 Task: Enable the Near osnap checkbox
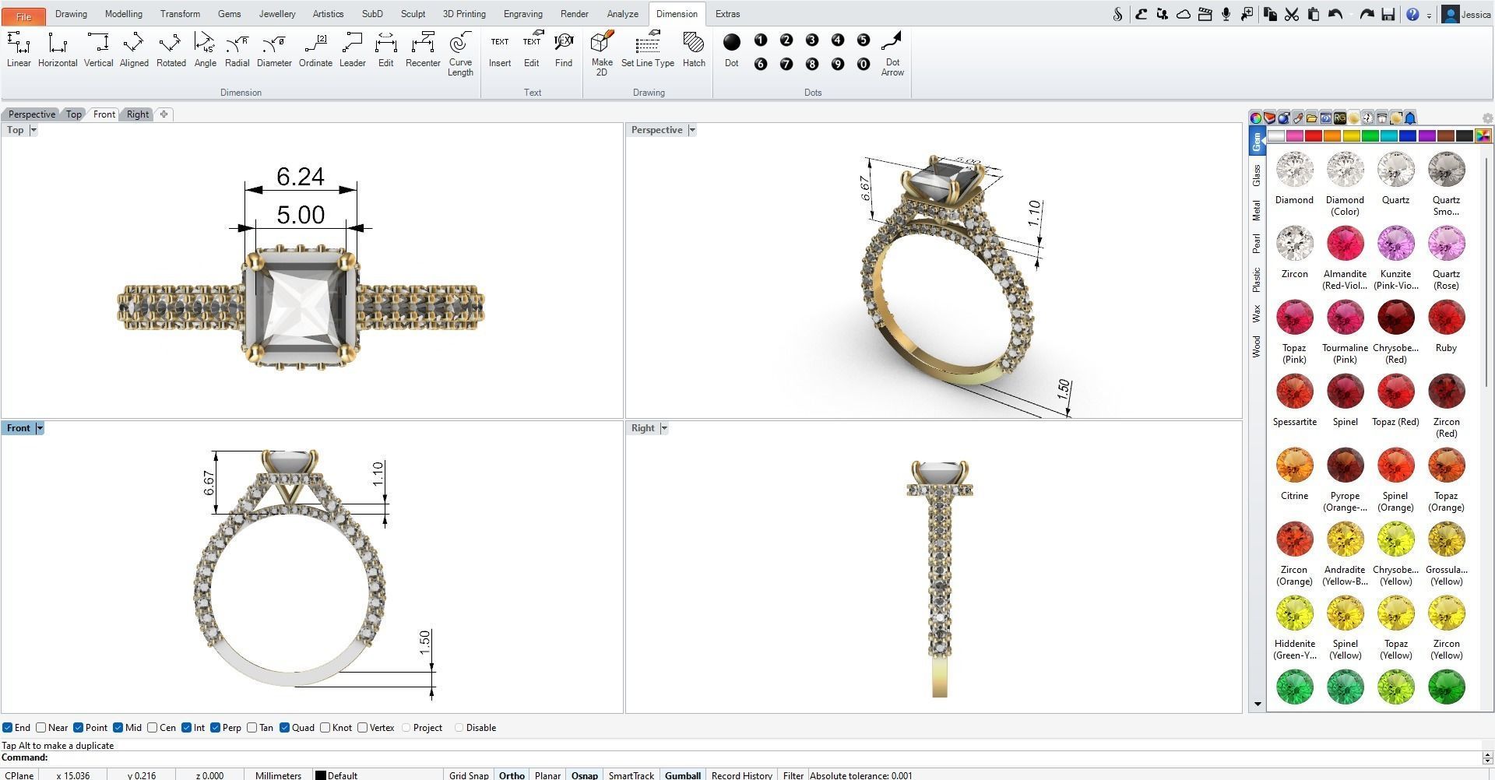click(41, 728)
